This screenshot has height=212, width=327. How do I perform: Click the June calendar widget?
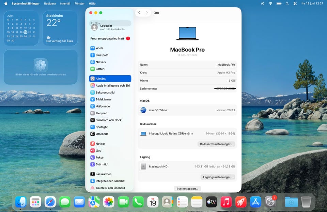21,28
